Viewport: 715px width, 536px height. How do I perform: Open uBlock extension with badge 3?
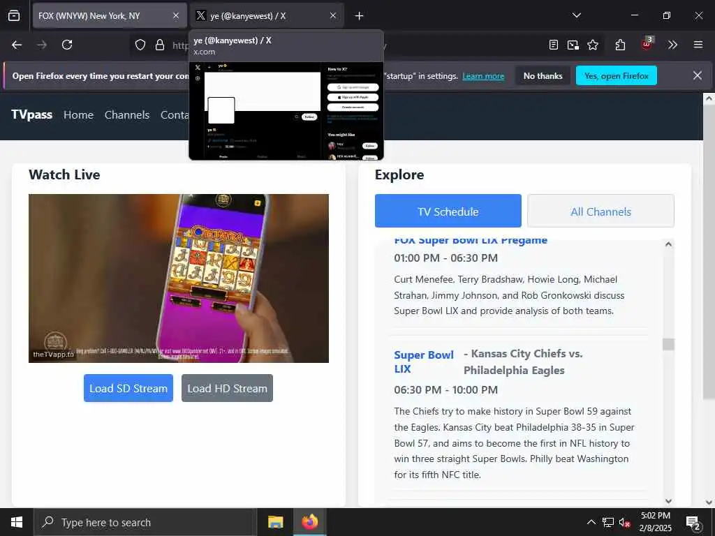pos(647,44)
